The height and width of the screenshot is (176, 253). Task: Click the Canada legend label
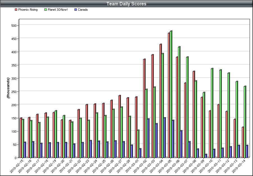click(x=83, y=10)
